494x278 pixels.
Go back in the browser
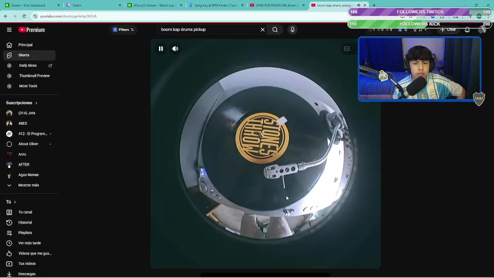pos(5,16)
